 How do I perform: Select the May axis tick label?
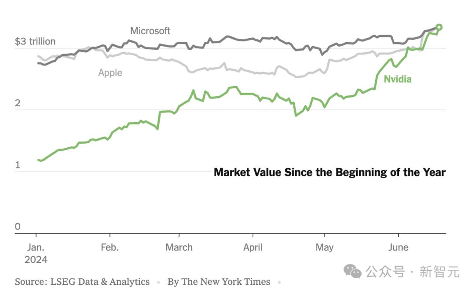[325, 247]
